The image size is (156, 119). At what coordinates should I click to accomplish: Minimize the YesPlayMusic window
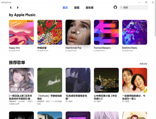[x=139, y=2]
